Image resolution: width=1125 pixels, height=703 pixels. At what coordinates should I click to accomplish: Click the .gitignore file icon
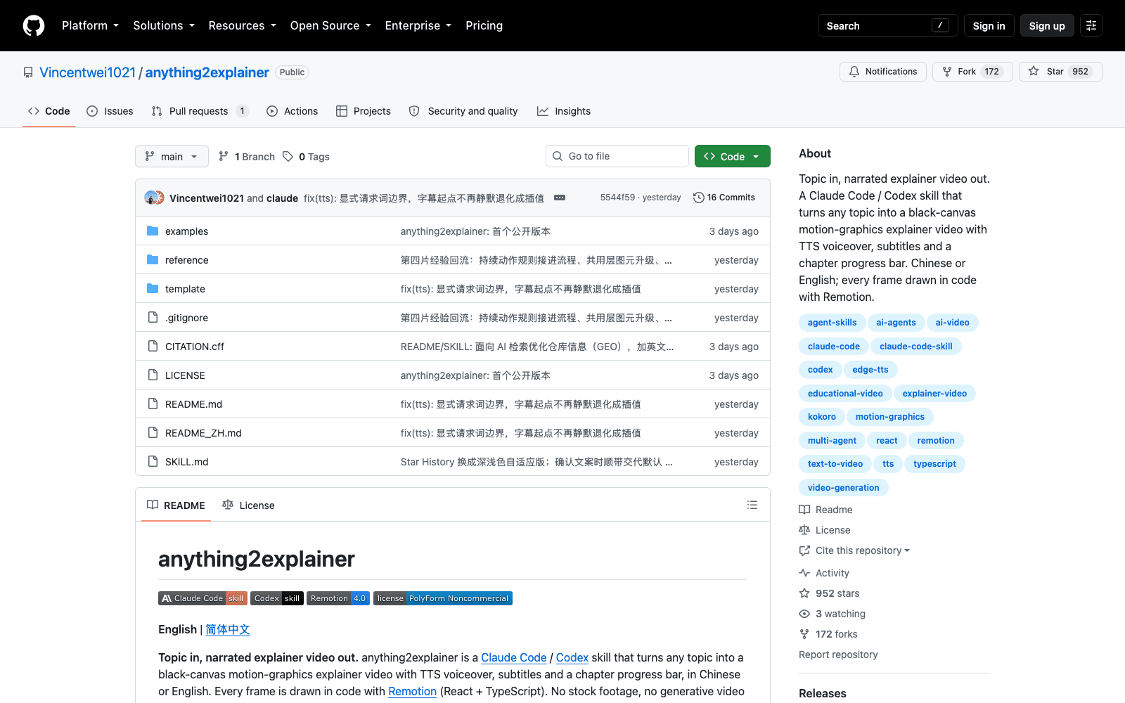153,317
